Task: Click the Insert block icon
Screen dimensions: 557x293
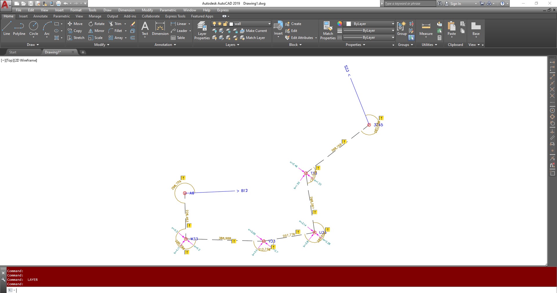Action: (278, 28)
